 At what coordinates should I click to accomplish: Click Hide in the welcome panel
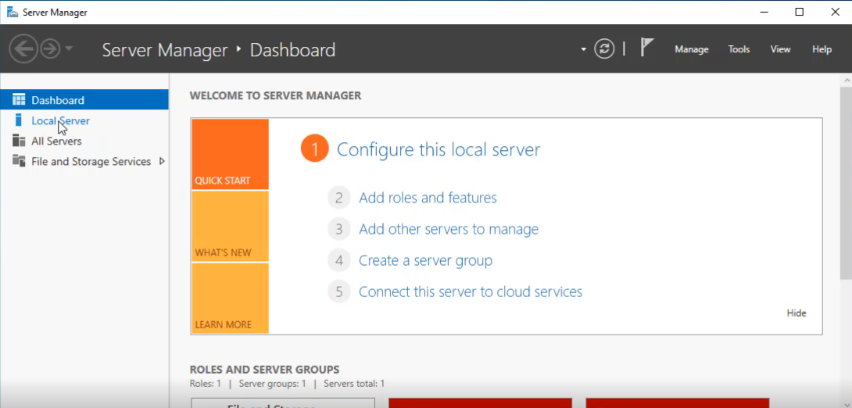coord(796,313)
